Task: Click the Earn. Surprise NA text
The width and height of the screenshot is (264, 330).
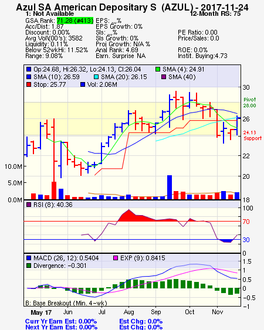Action: point(120,56)
